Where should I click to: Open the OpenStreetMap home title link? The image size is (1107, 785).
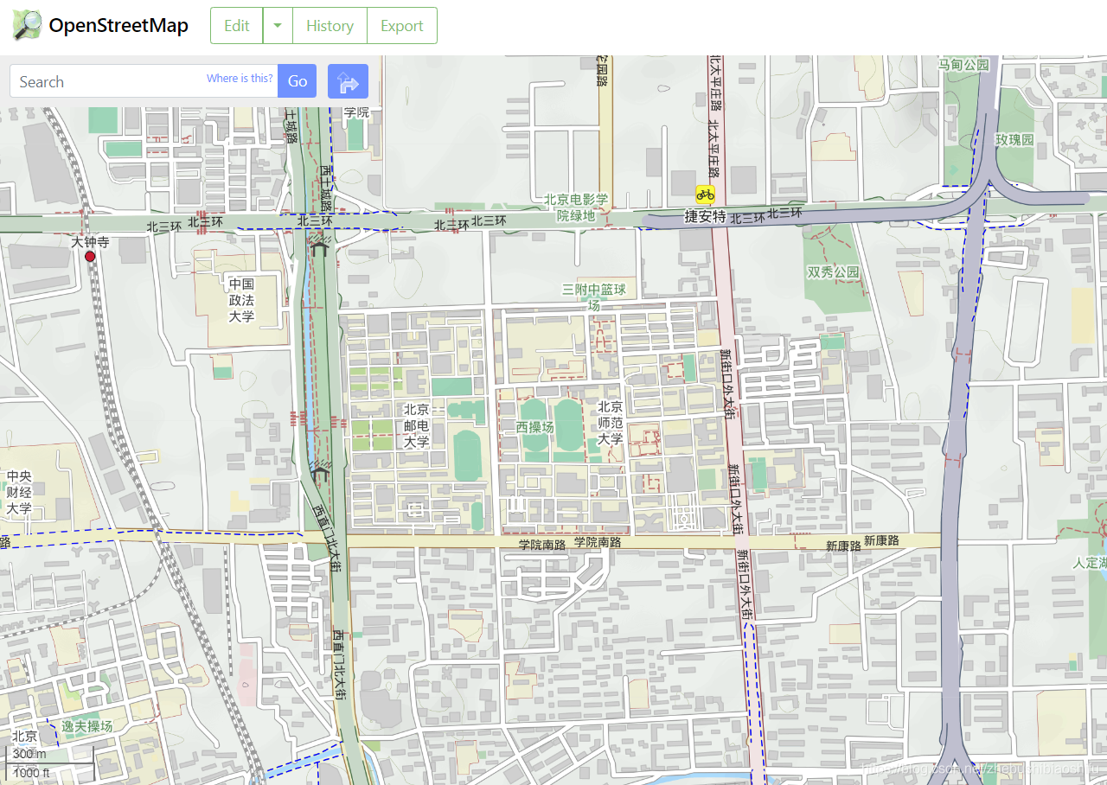118,25
